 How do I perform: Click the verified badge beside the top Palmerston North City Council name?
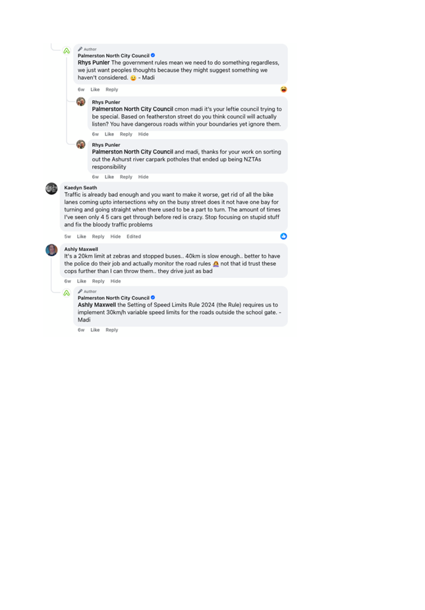(153, 55)
